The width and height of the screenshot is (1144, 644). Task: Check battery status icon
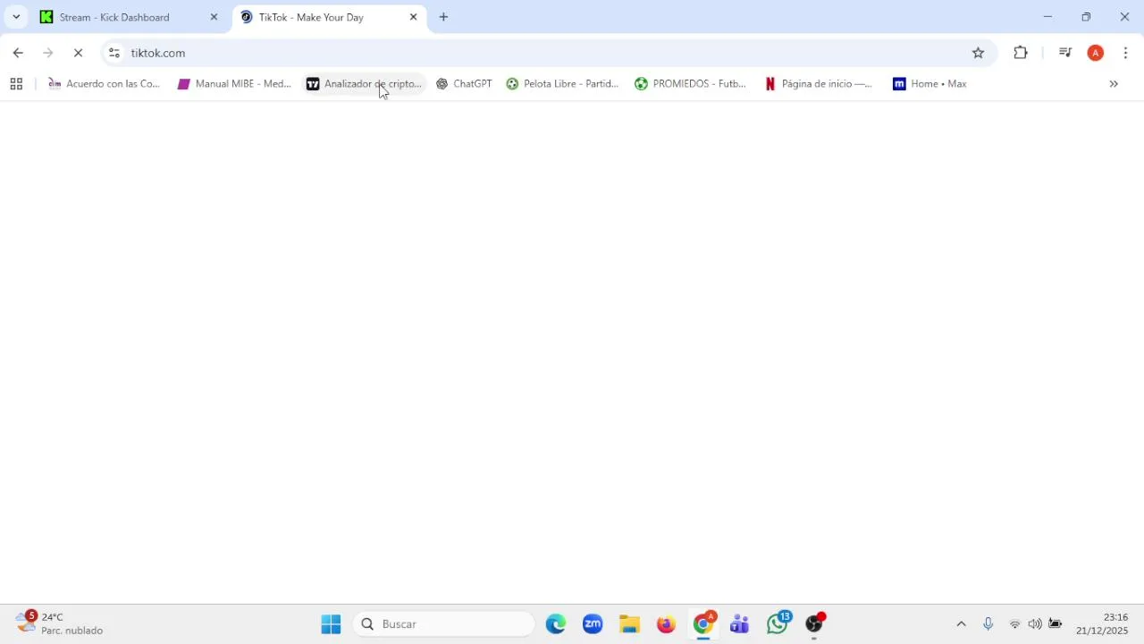(1056, 624)
